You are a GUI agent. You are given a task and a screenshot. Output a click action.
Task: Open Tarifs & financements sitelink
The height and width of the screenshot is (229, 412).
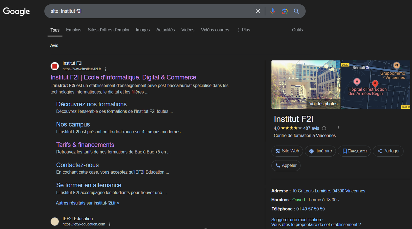(85, 145)
